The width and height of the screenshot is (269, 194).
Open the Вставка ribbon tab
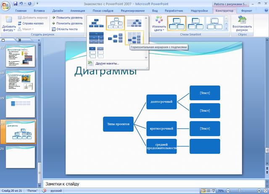pyautogui.click(x=39, y=11)
